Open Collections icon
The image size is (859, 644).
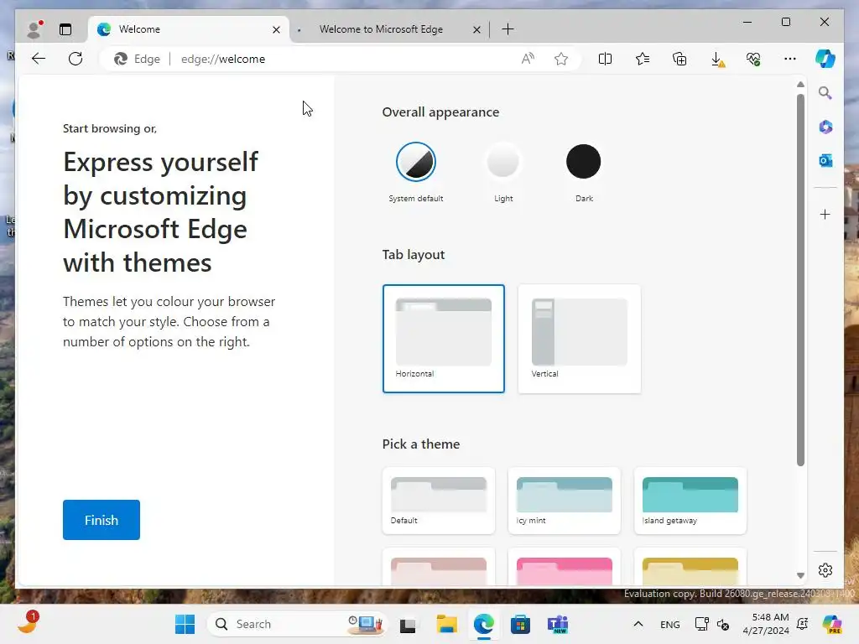(679, 59)
